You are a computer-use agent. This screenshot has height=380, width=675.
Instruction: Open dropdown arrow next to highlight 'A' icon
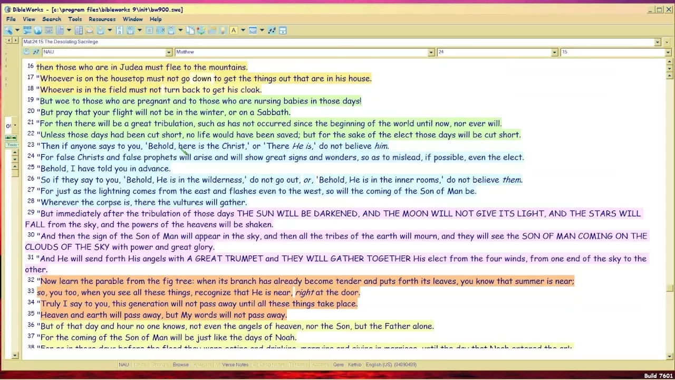(243, 31)
